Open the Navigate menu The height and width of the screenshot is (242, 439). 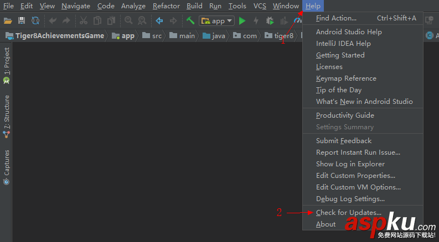click(76, 6)
